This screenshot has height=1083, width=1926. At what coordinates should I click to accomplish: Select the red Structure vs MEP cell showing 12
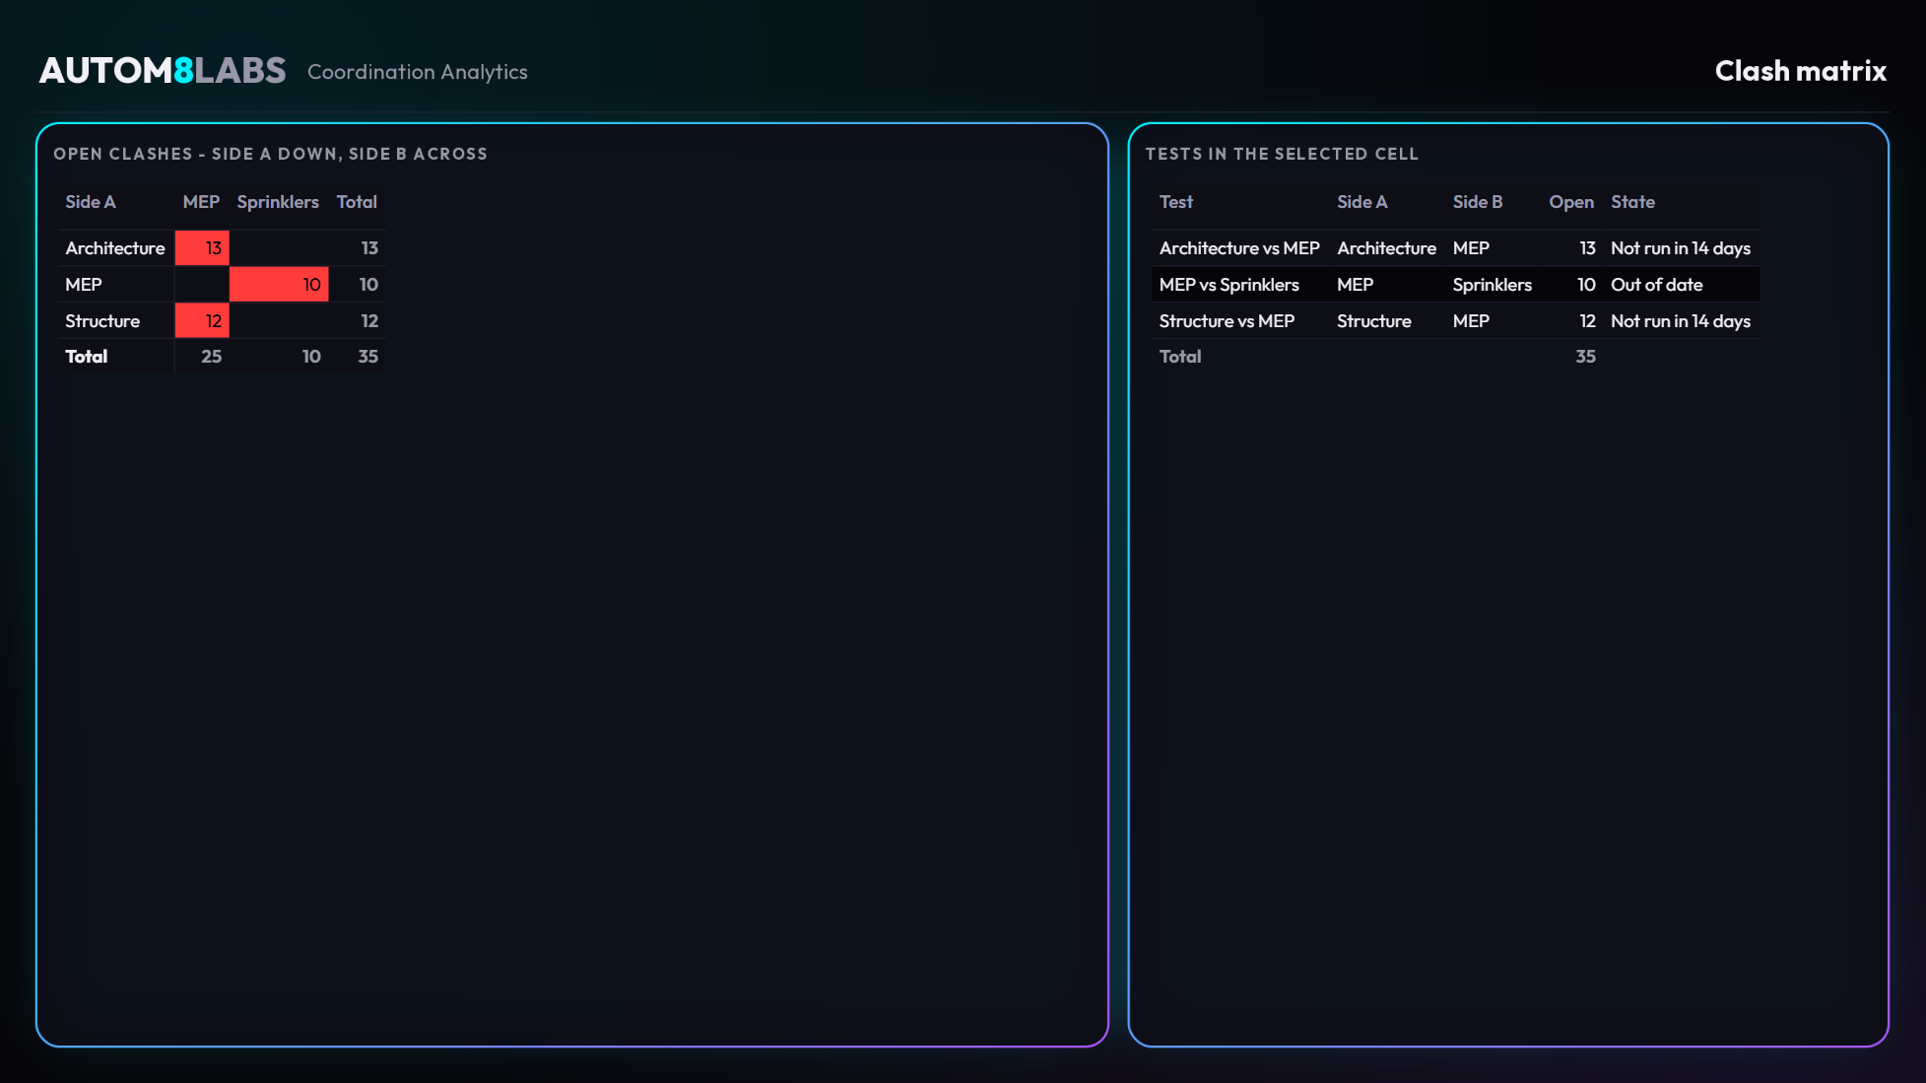tap(202, 320)
